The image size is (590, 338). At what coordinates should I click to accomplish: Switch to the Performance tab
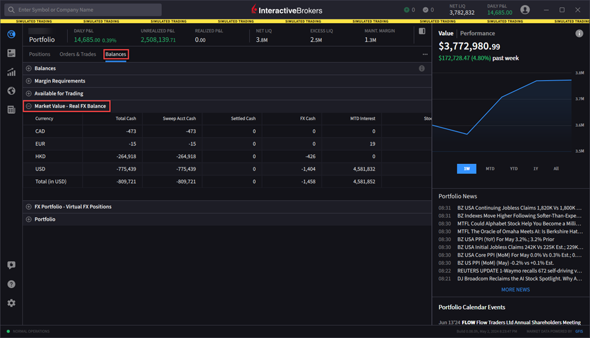click(x=478, y=34)
